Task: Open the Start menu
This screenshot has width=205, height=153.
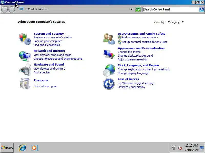Action: [x=7, y=148]
